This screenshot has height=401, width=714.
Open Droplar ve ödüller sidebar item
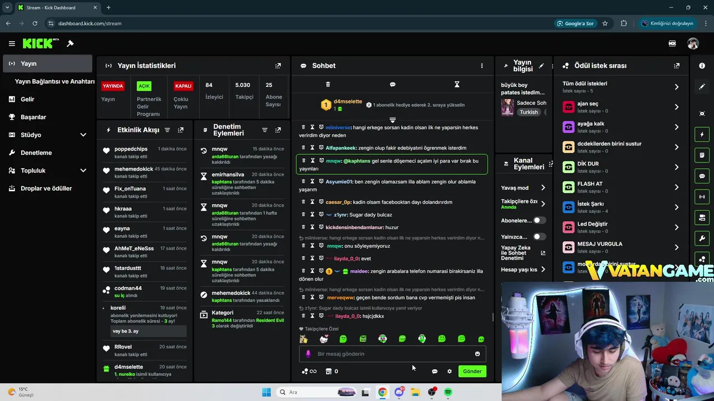point(47,188)
